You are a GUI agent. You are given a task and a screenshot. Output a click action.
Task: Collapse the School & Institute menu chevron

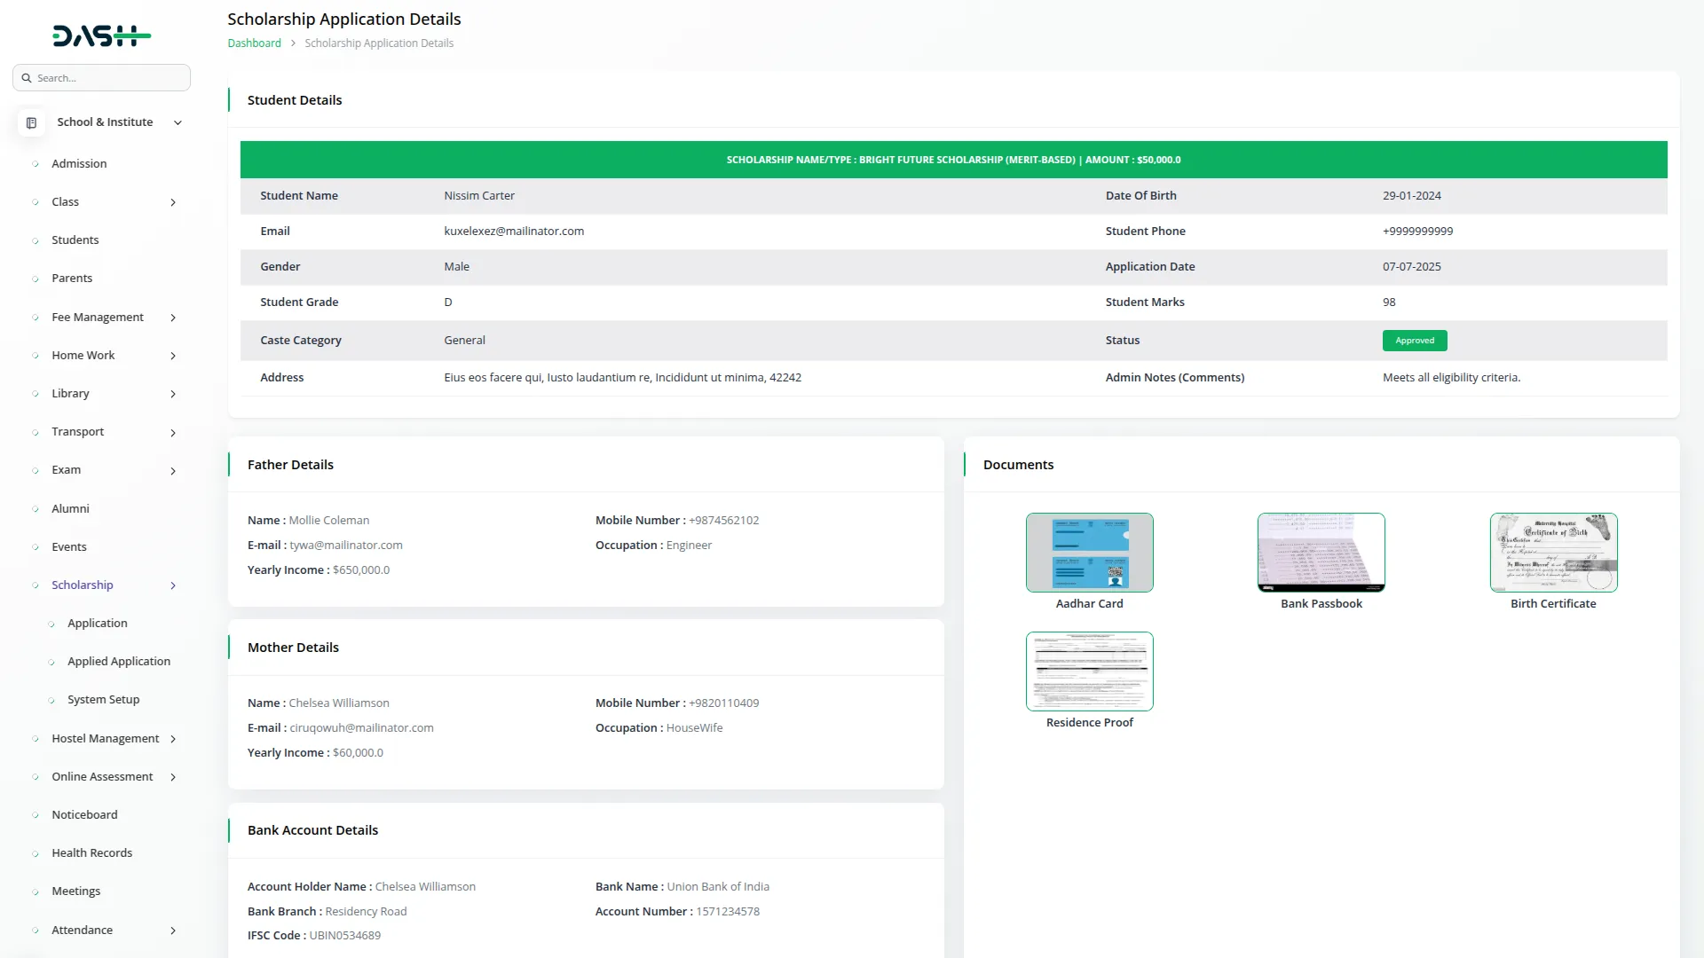(177, 122)
